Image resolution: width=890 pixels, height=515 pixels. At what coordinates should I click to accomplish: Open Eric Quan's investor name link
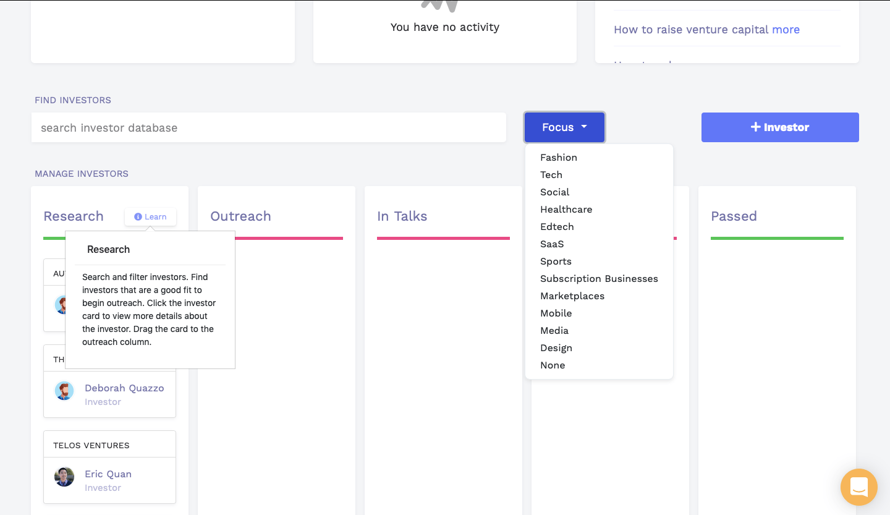108,474
